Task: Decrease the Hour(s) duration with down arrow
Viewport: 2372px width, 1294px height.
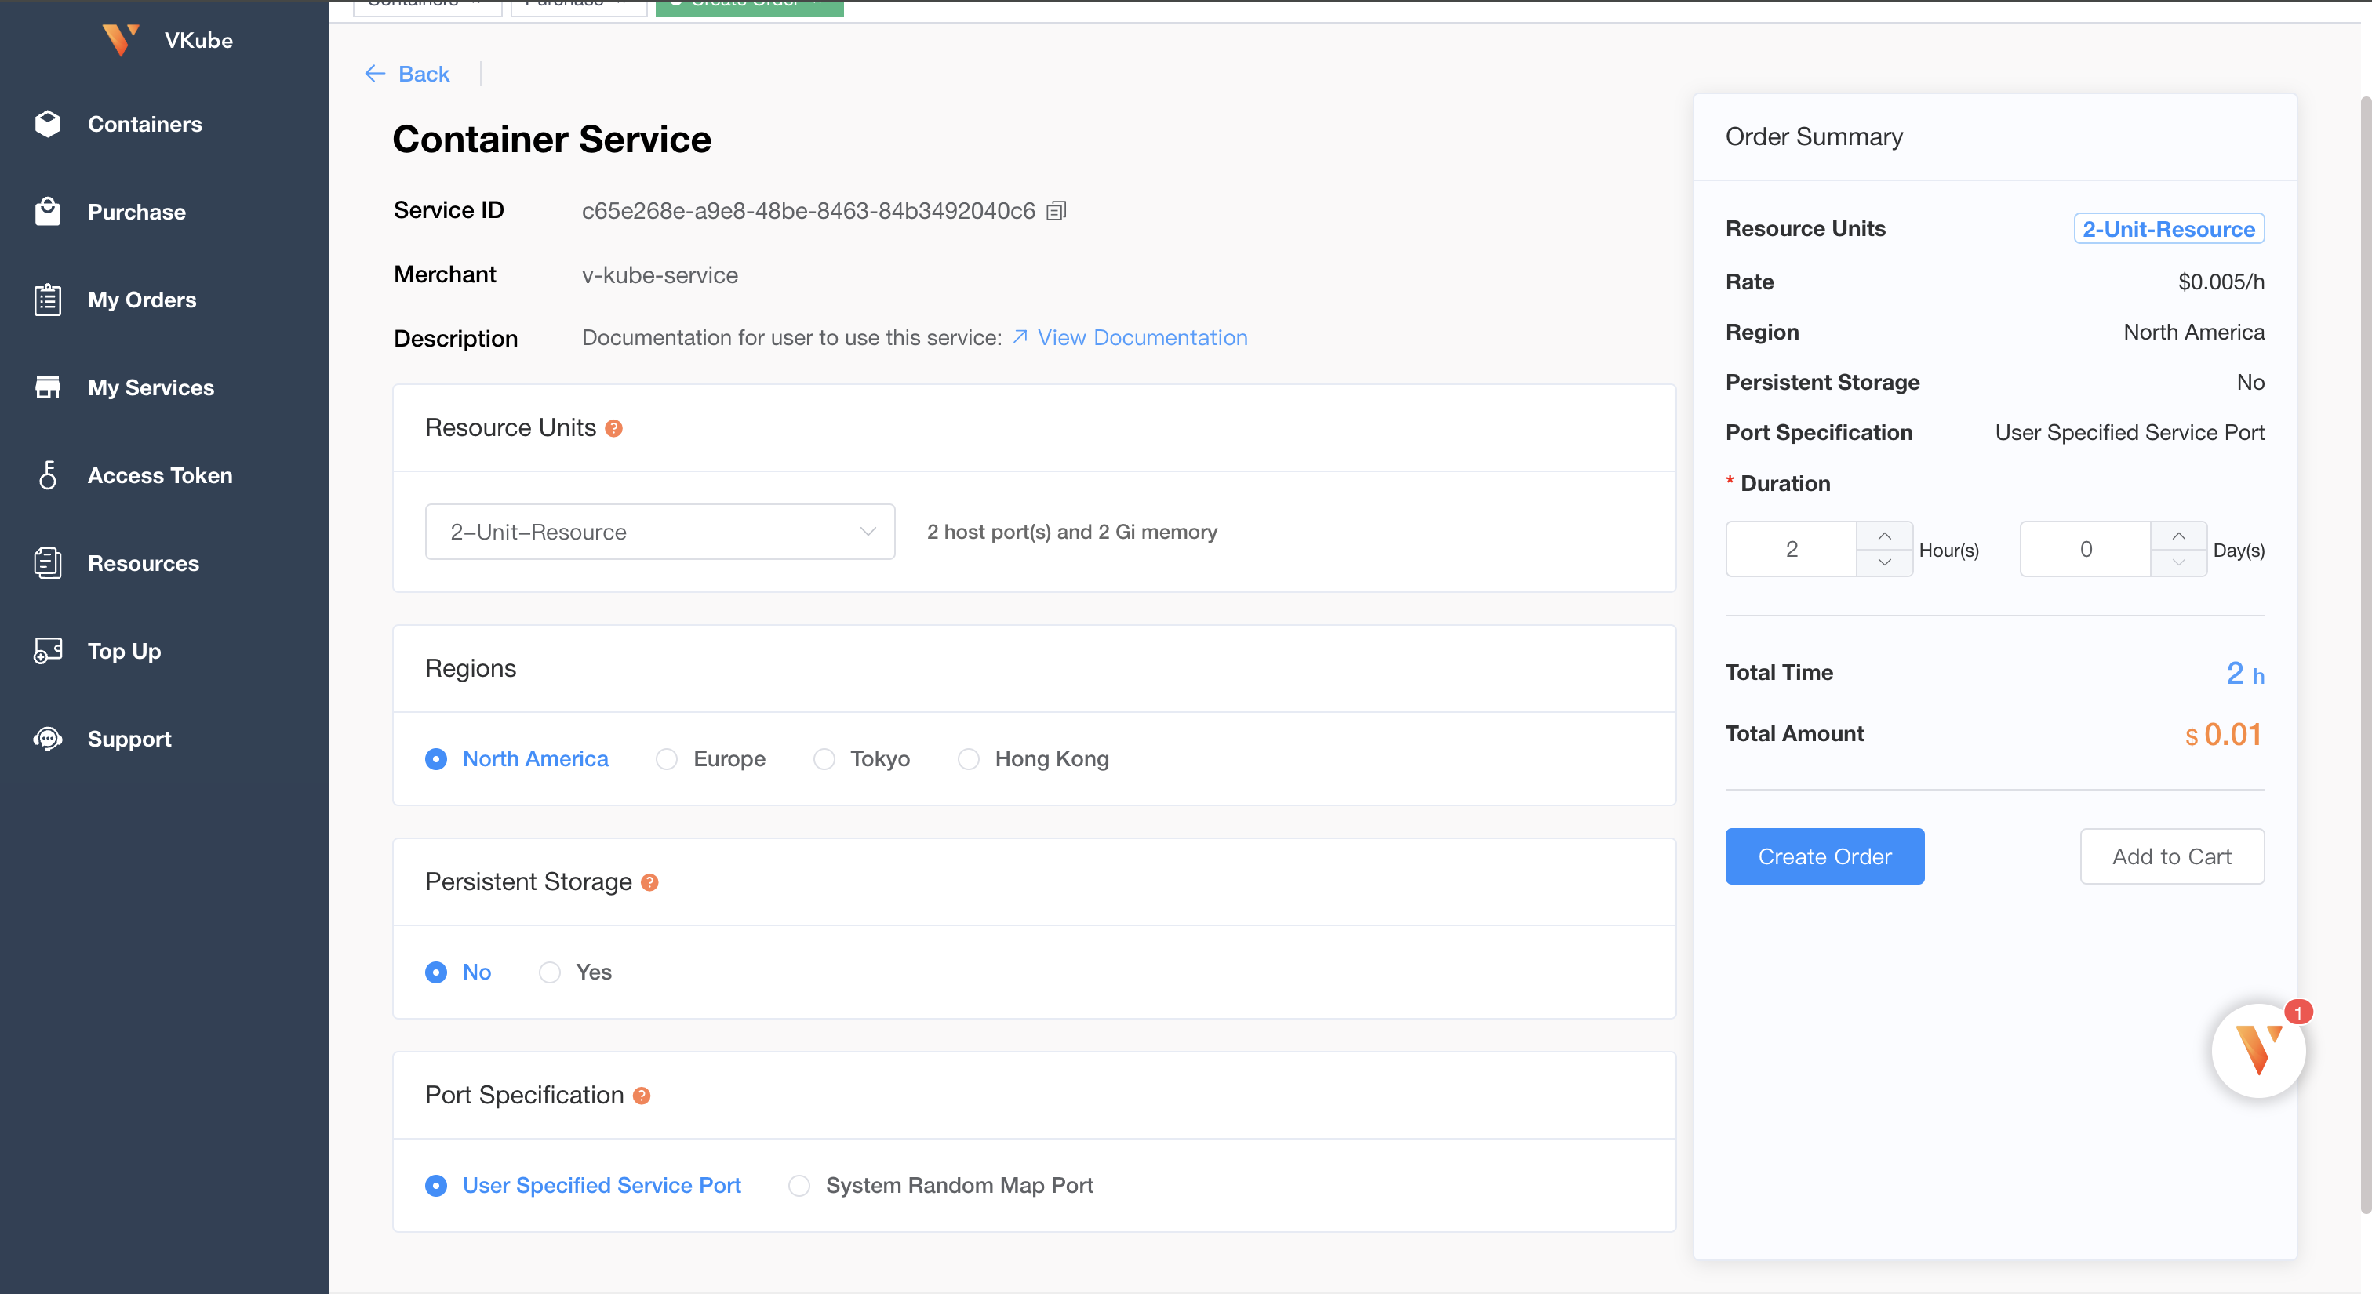Action: (1884, 562)
